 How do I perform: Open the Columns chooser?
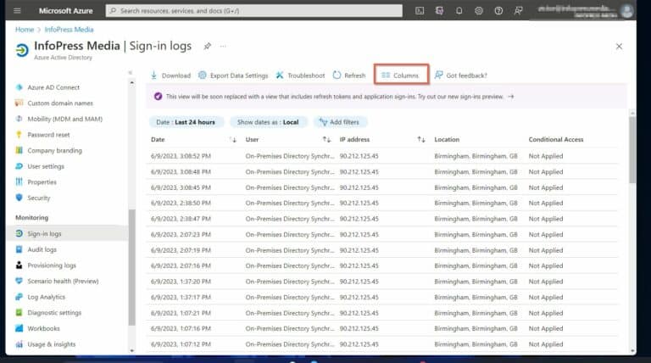pyautogui.click(x=401, y=75)
